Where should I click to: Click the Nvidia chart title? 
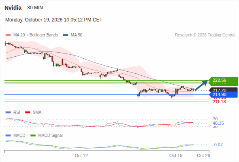click(13, 8)
